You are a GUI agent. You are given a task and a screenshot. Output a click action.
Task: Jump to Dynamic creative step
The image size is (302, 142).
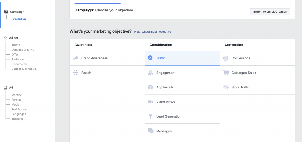click(x=23, y=50)
